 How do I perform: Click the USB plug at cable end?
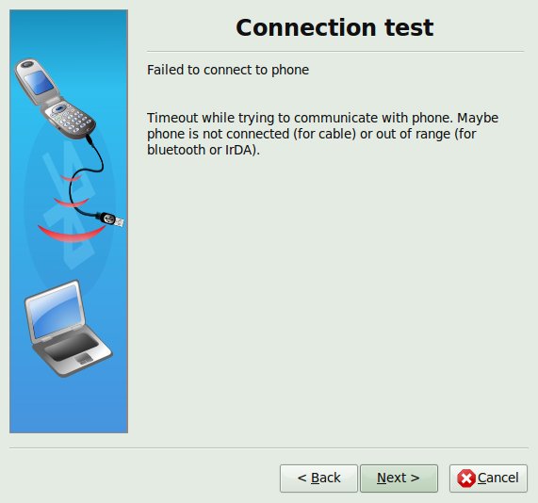112,219
